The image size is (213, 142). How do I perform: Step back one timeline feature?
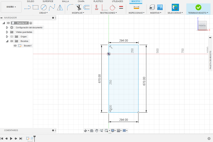[x=7, y=139]
